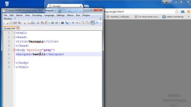Click the Cut scissors icon

pos(38,23)
